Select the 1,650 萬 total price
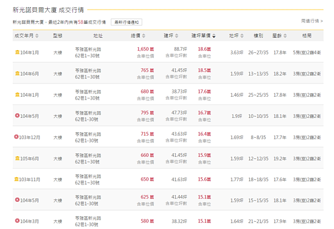The image size is (334, 229). click(x=145, y=49)
